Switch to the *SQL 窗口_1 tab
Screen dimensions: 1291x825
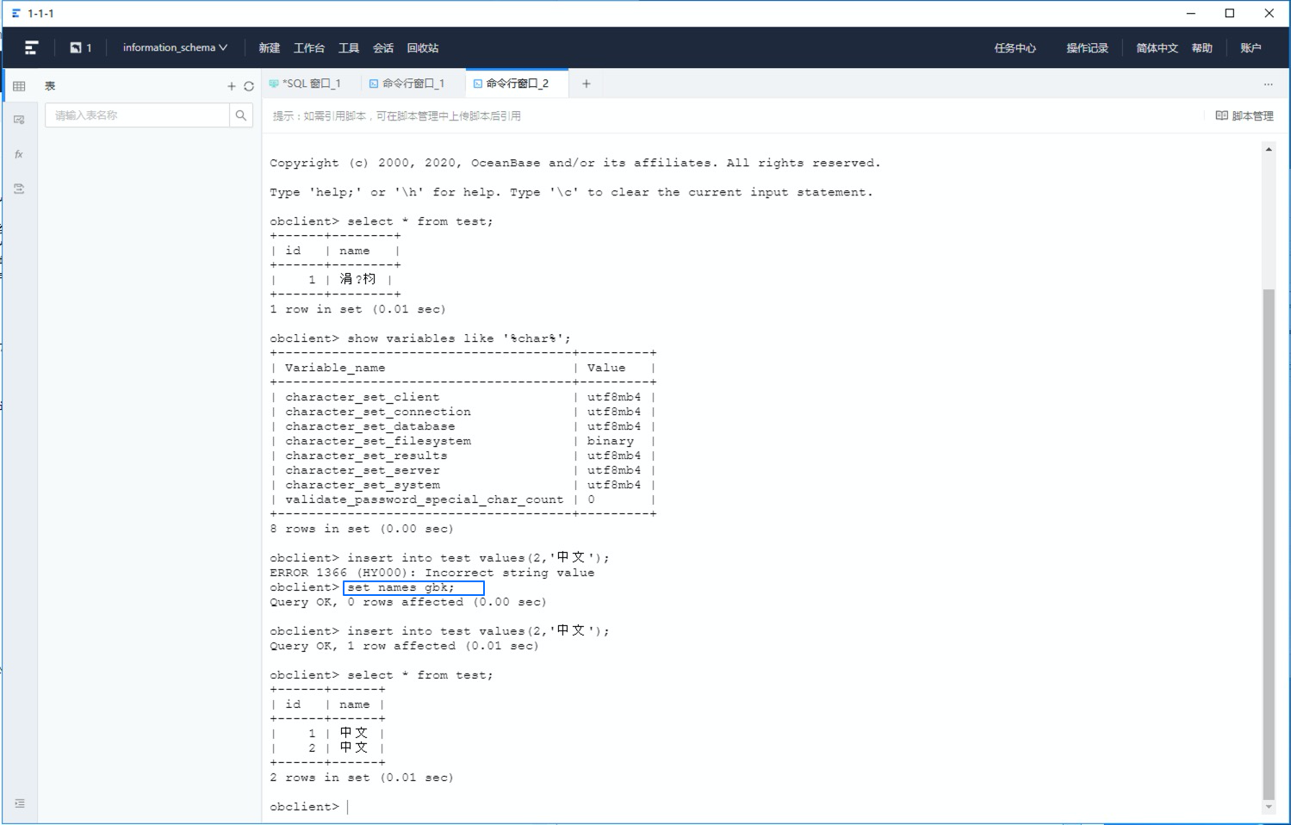[312, 83]
